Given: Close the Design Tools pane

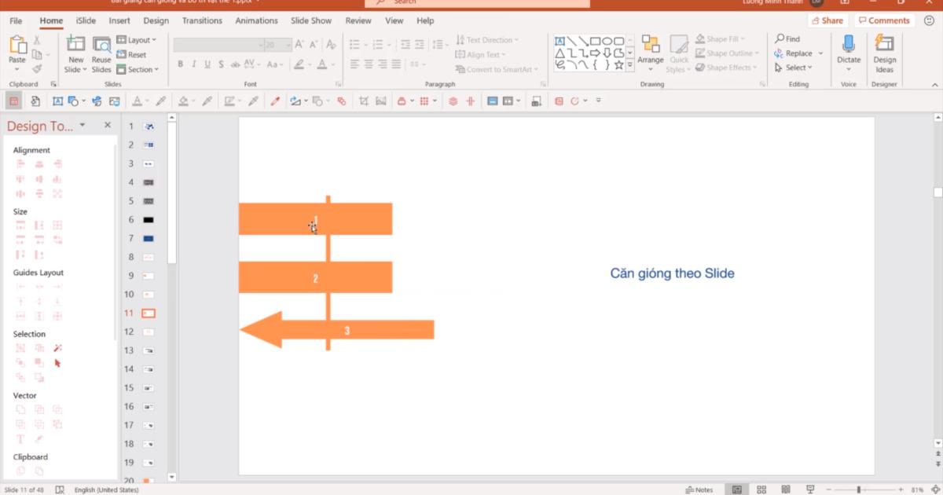Looking at the screenshot, I should pos(108,125).
